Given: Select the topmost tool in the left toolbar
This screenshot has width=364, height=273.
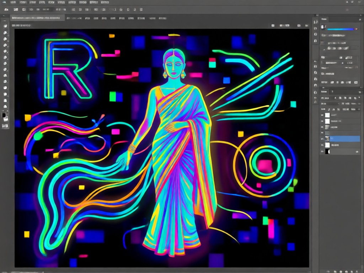Looking at the screenshot, I should tap(5, 26).
